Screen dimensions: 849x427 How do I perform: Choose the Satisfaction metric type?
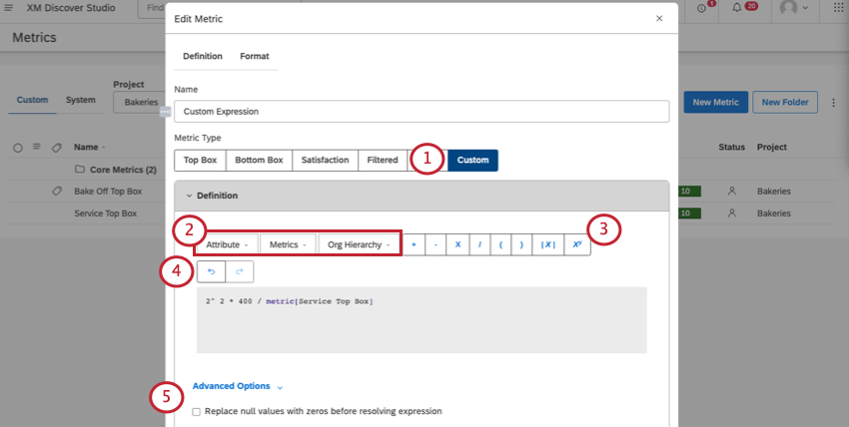[x=326, y=160]
